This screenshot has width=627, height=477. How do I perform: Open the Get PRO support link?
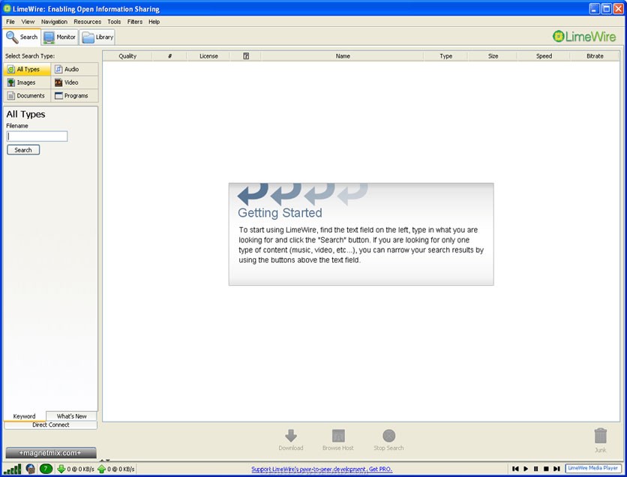(322, 469)
